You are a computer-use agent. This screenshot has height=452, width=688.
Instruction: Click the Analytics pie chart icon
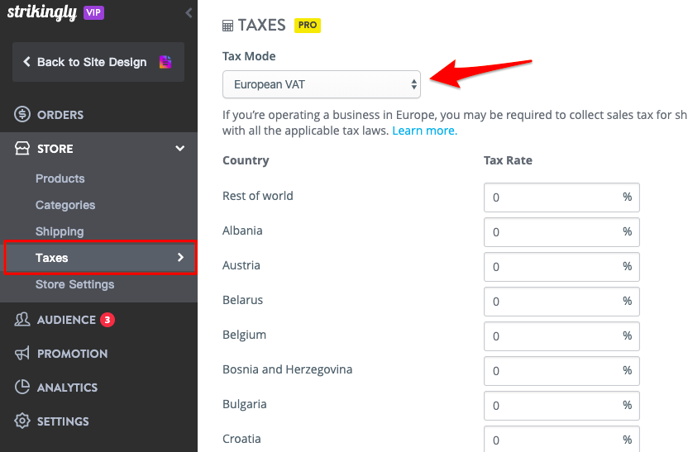[22, 387]
